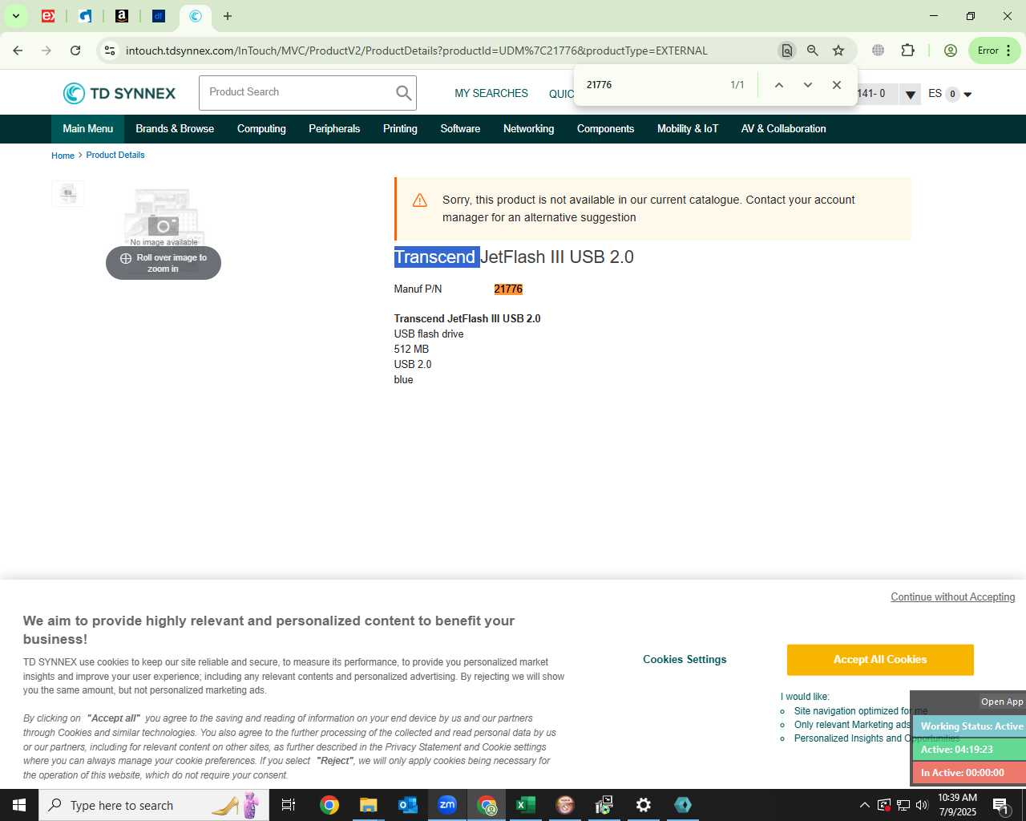
Task: Open the AV & Collaboration menu
Action: coord(783,129)
